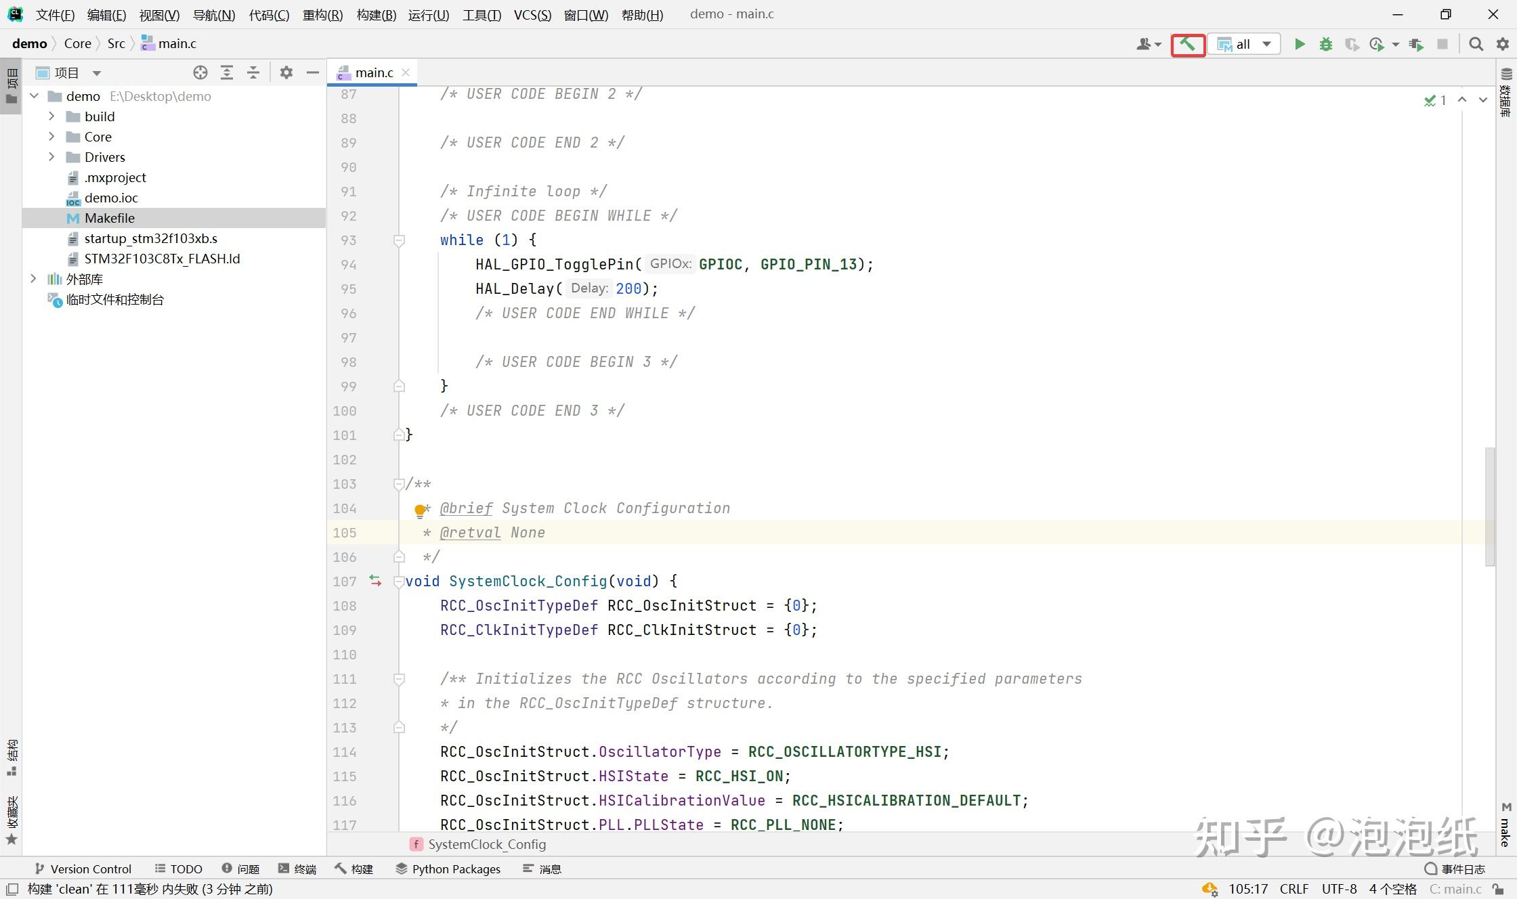This screenshot has height=899, width=1517.
Task: Start debugging with the green bug icon
Action: (1325, 44)
